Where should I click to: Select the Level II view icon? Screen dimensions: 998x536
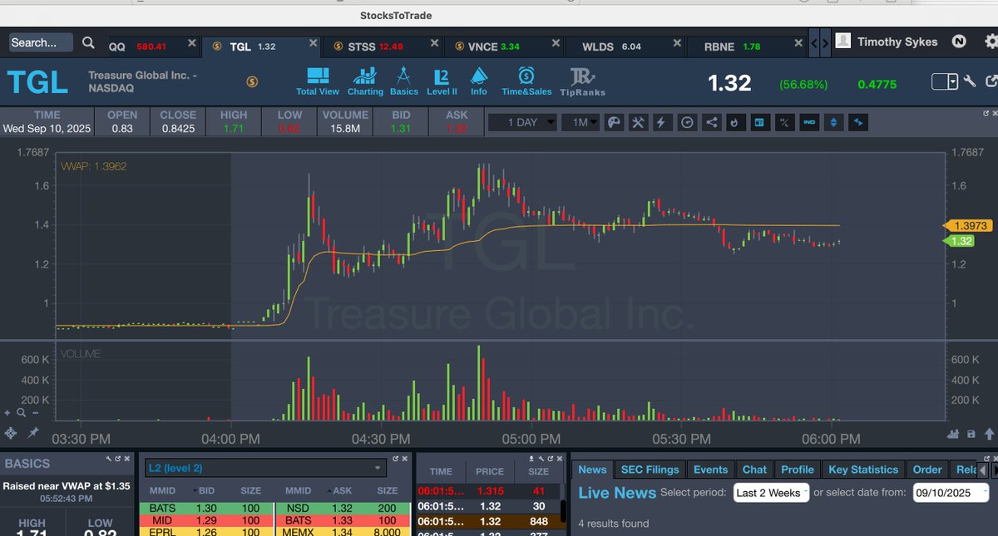441,79
